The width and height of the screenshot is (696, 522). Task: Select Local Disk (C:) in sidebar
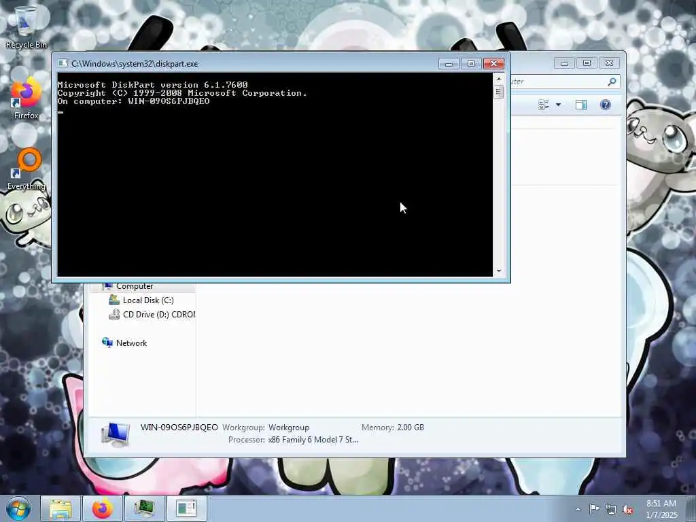148,300
